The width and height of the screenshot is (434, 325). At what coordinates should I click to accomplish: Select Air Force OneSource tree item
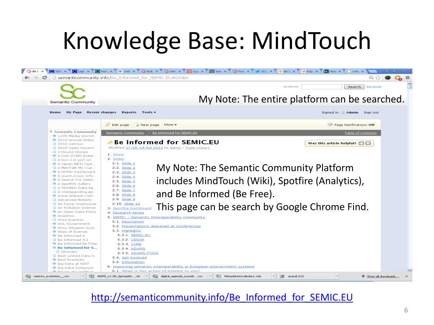point(77,204)
